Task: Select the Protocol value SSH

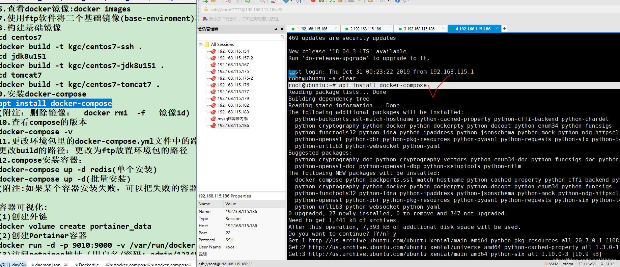Action: (x=229, y=240)
